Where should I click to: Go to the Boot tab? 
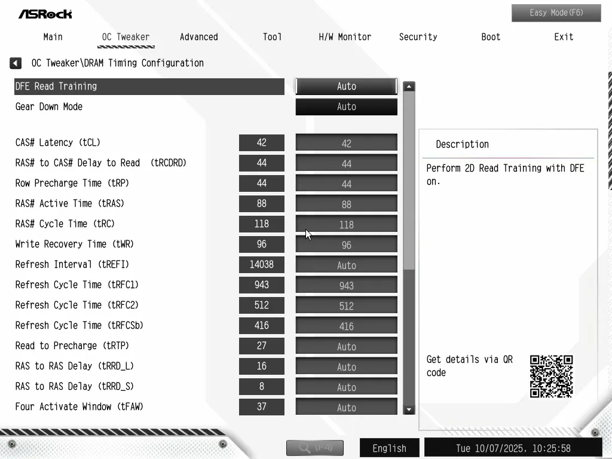pos(491,37)
